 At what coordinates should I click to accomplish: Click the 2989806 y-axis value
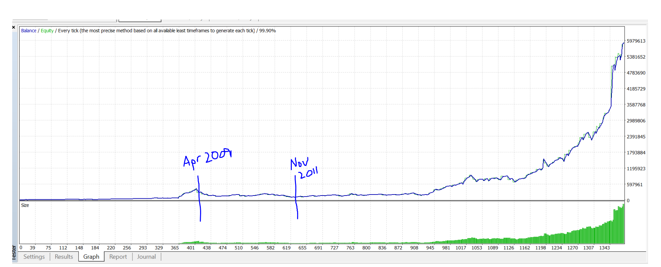click(x=636, y=121)
